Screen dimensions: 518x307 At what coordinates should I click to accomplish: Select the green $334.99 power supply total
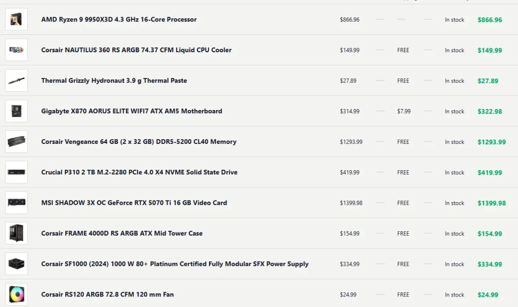(x=490, y=264)
